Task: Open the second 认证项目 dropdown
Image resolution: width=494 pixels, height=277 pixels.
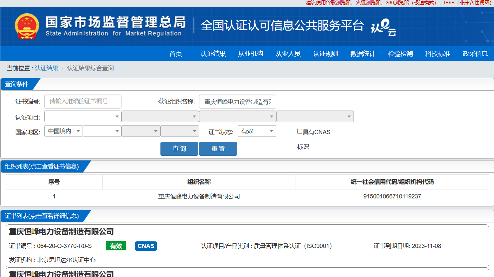Action: coord(160,117)
